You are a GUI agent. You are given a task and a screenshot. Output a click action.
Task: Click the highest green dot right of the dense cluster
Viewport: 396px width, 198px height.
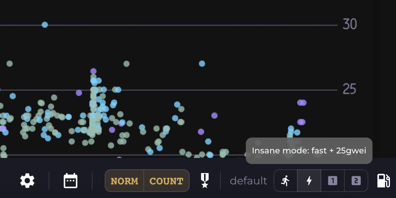[x=126, y=64]
